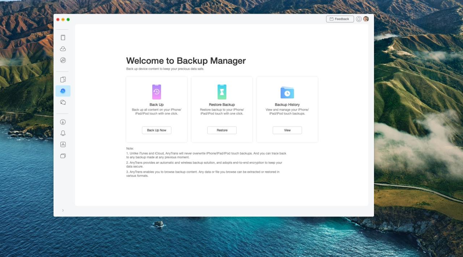Select the highlighted Backup Manager sidebar icon
The height and width of the screenshot is (257, 463).
click(x=63, y=91)
